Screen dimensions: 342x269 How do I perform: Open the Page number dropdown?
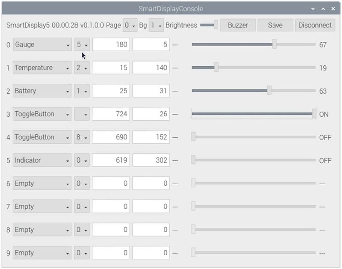tap(130, 25)
